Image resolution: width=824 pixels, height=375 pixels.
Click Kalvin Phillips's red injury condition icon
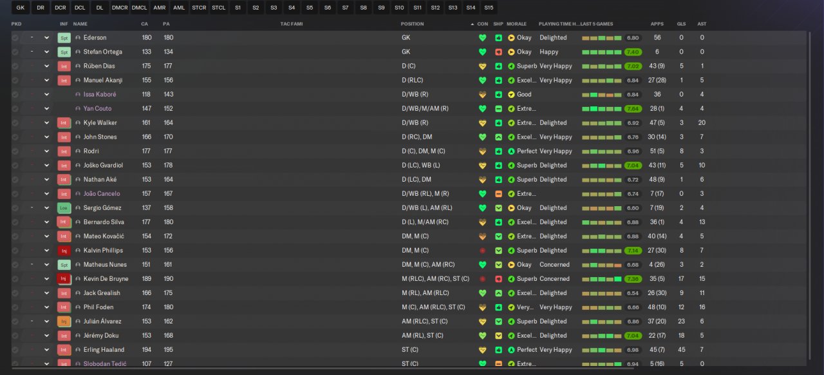tap(482, 250)
